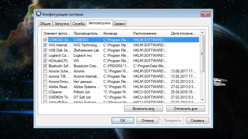Click the C:\ProgramData\Mic... location cell
Screen dimensions: 248x139
150,66
